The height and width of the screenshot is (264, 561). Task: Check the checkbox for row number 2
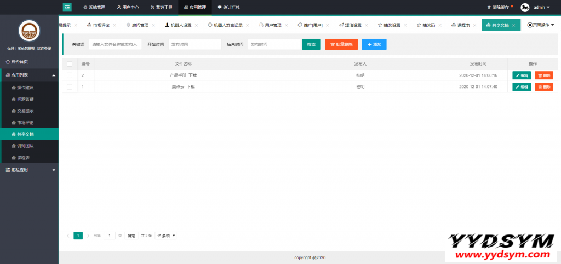(69, 75)
